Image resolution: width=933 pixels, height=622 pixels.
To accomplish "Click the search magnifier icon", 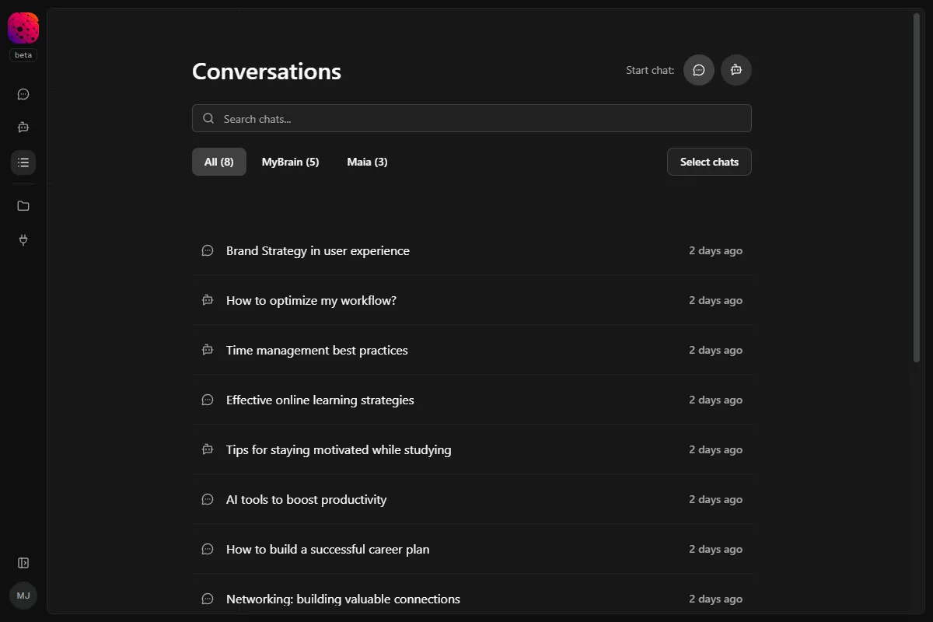I will tap(208, 118).
